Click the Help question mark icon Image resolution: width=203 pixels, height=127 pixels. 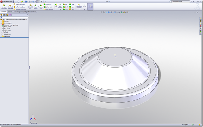[x=192, y=2]
